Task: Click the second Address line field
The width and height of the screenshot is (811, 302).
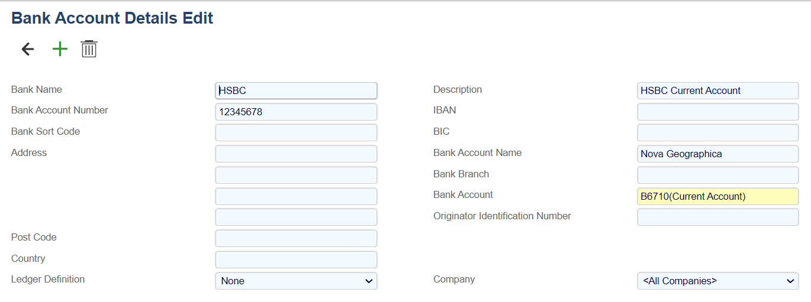Action: 296,175
